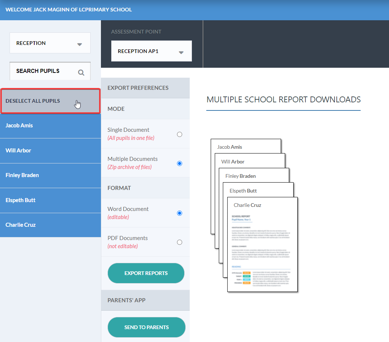Click the '(All pupils in one file)' note
The image size is (389, 342).
click(x=131, y=138)
